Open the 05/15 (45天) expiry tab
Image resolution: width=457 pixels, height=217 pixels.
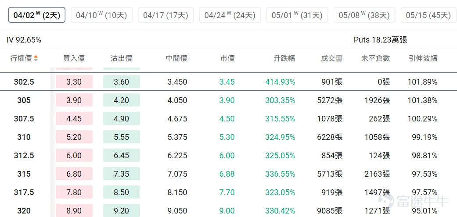(429, 15)
